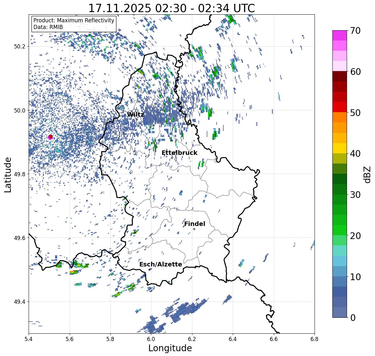375x356 pixels.
Task: Click the 49.4 latitude tick label
Action: [20, 302]
